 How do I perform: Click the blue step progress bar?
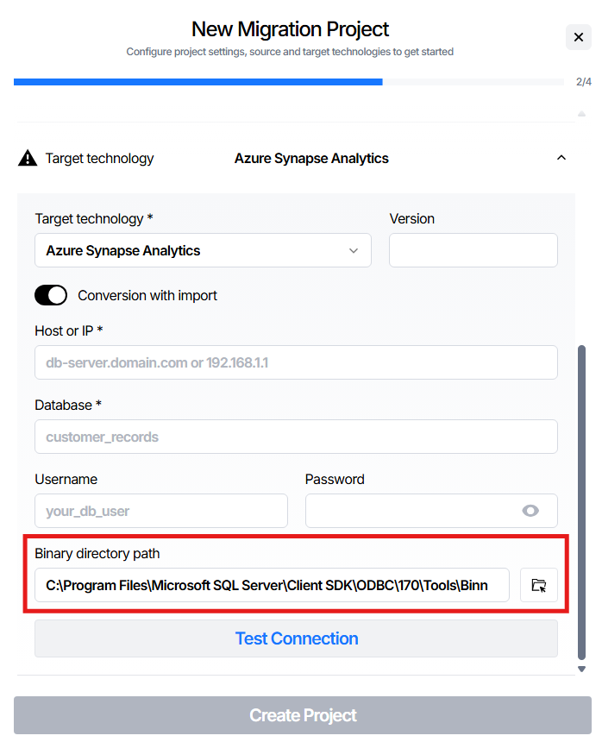pos(198,82)
